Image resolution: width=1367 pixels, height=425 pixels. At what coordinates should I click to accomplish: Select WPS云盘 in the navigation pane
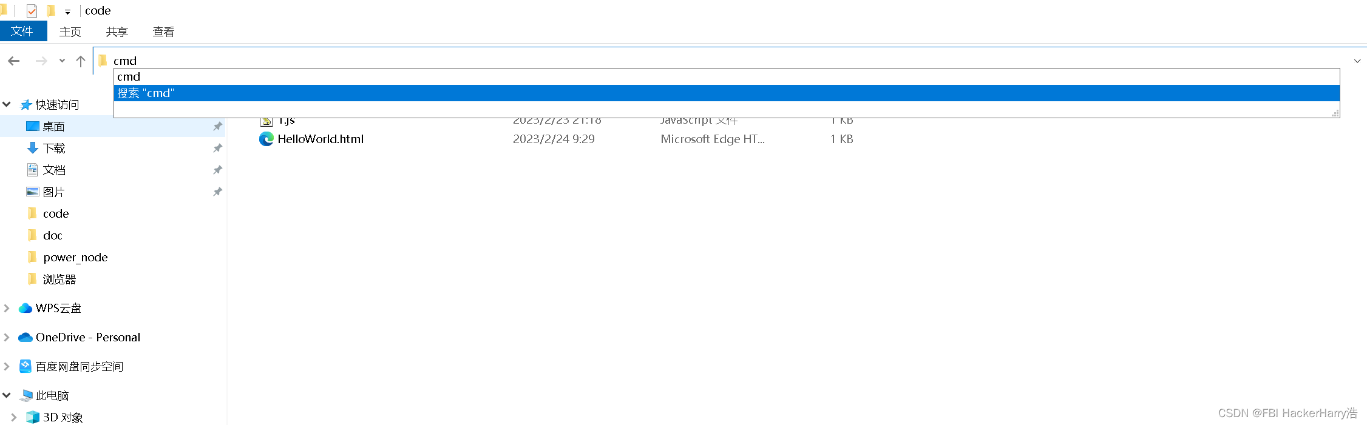pyautogui.click(x=58, y=308)
